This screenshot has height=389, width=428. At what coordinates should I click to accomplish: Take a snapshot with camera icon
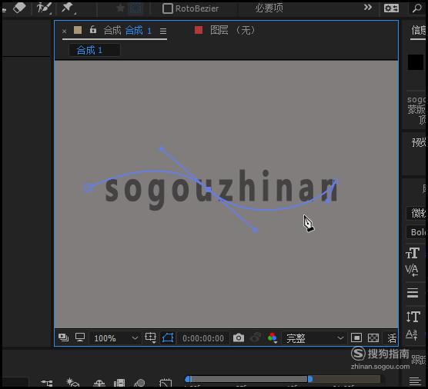click(239, 338)
